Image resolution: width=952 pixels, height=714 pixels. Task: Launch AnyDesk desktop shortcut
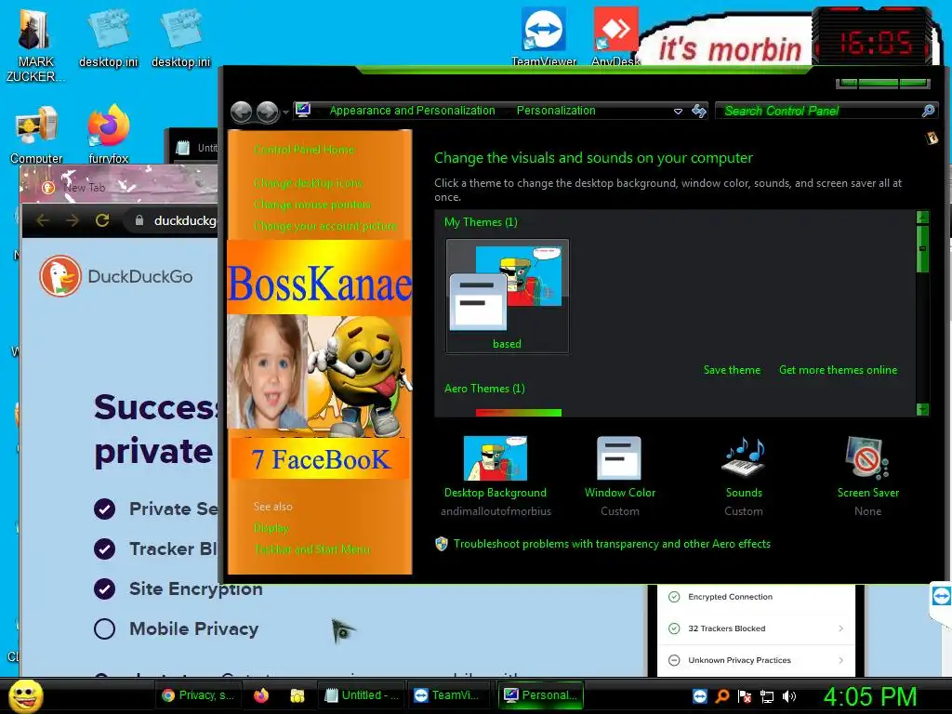point(615,36)
